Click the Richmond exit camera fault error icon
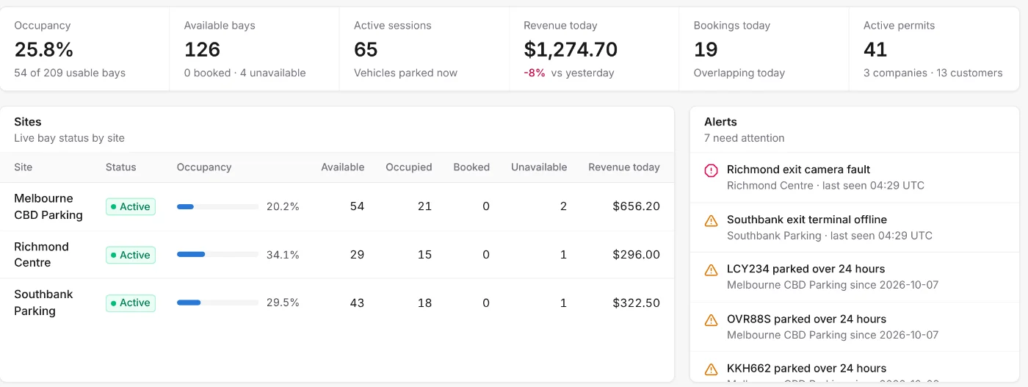This screenshot has height=387, width=1028. tap(711, 170)
